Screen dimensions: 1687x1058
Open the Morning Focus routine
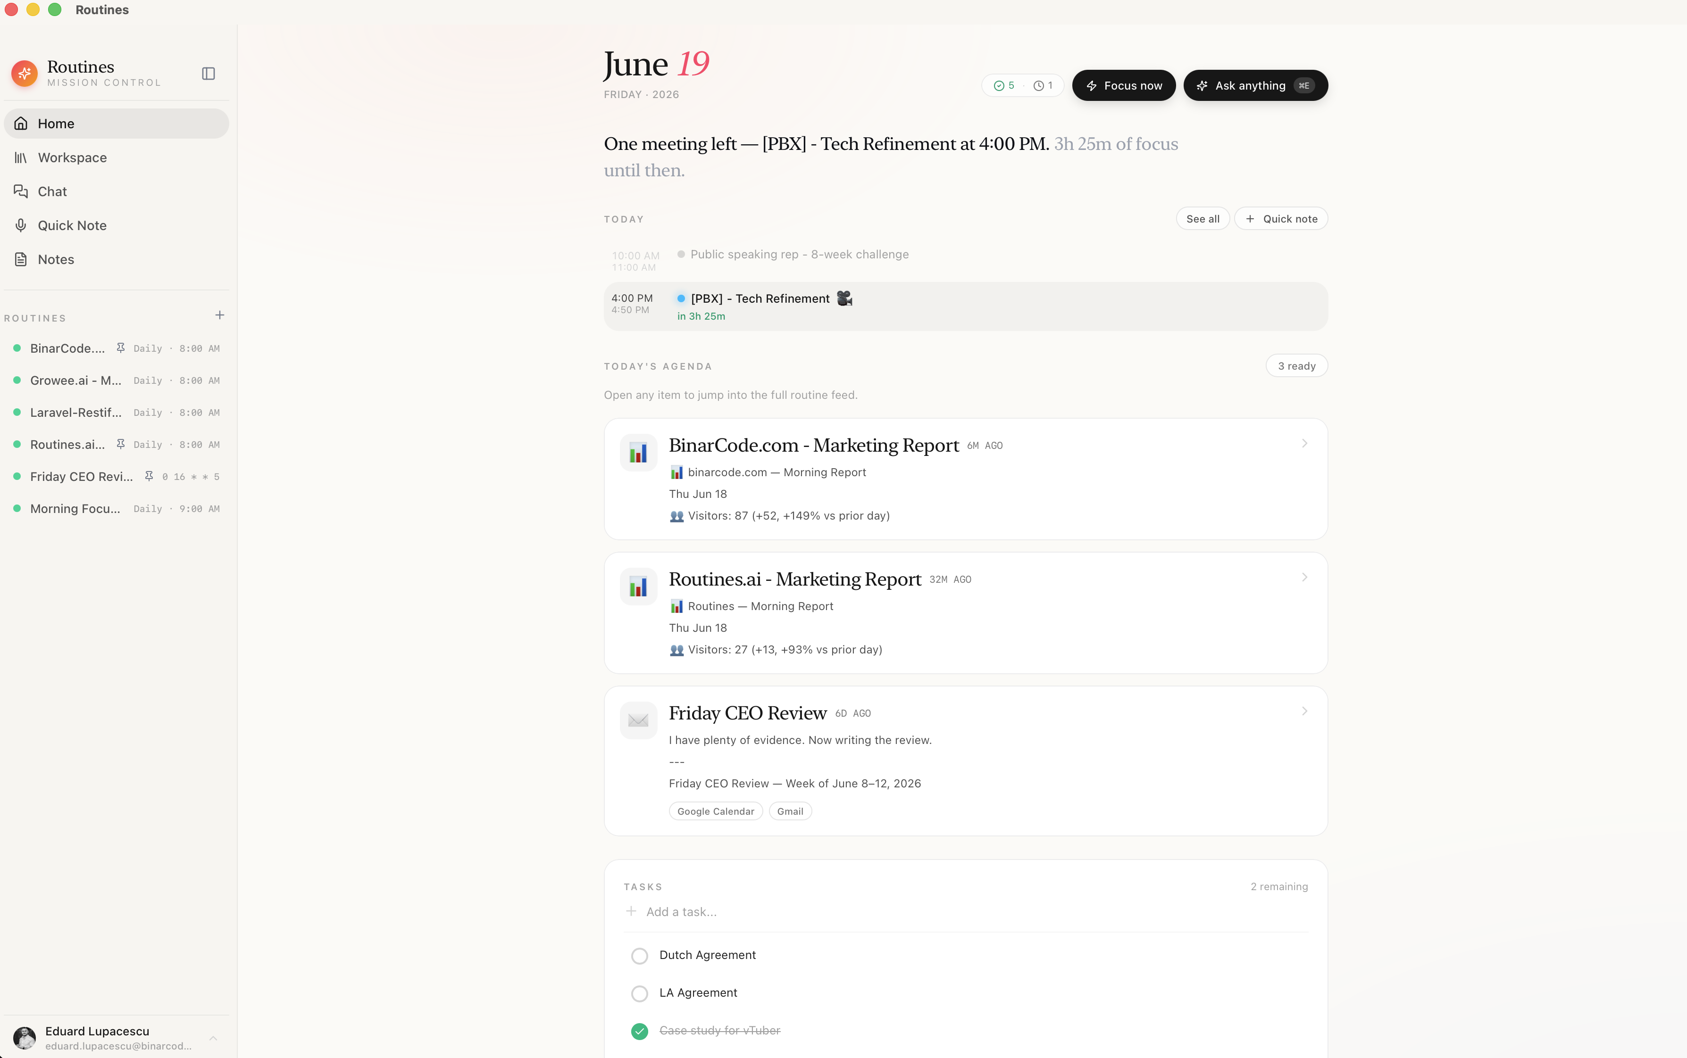tap(116, 509)
